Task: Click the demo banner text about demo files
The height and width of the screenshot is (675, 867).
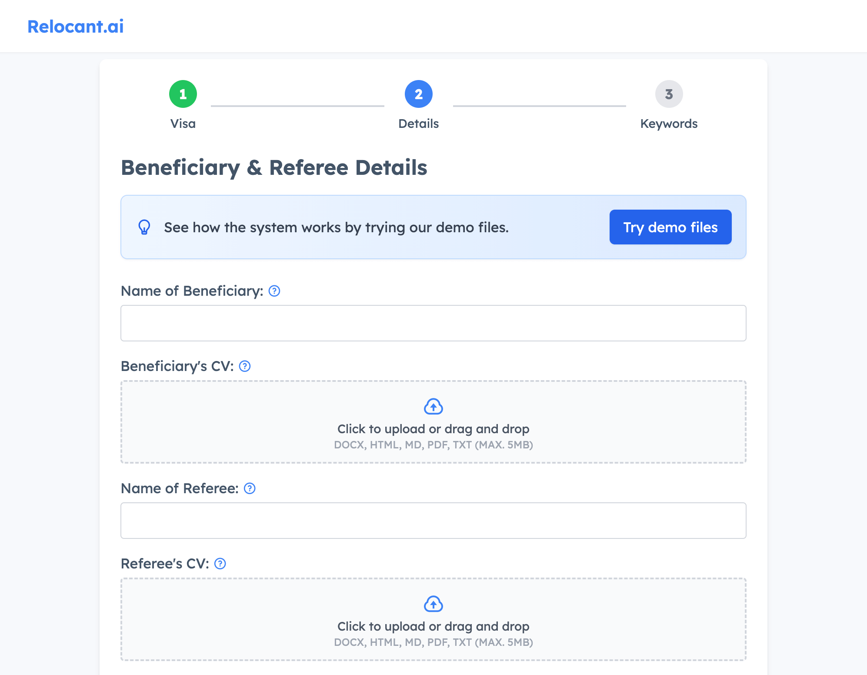Action: pyautogui.click(x=337, y=227)
